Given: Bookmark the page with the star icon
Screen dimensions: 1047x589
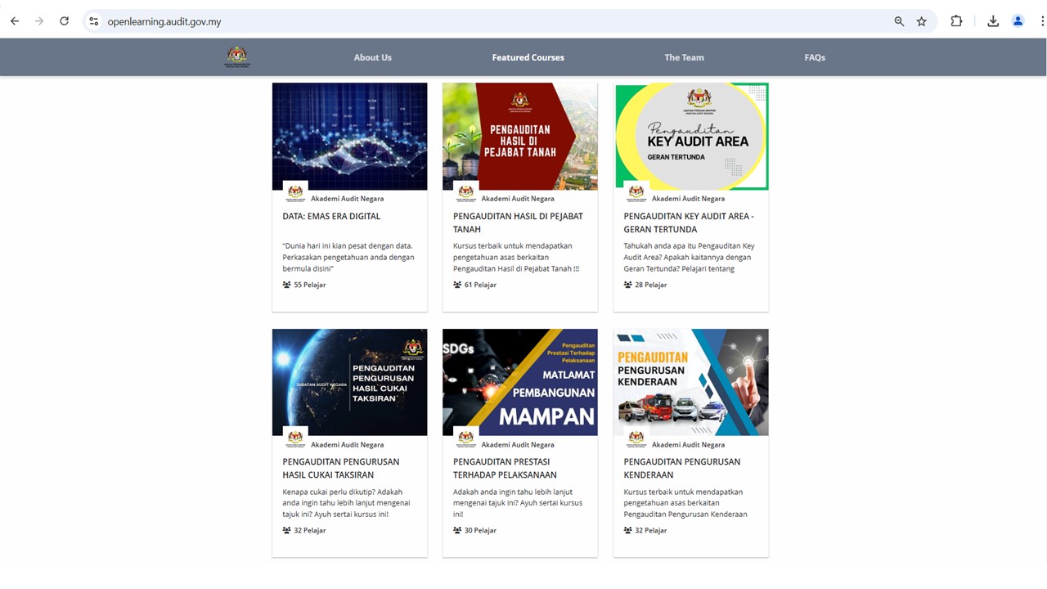Looking at the screenshot, I should tap(922, 21).
